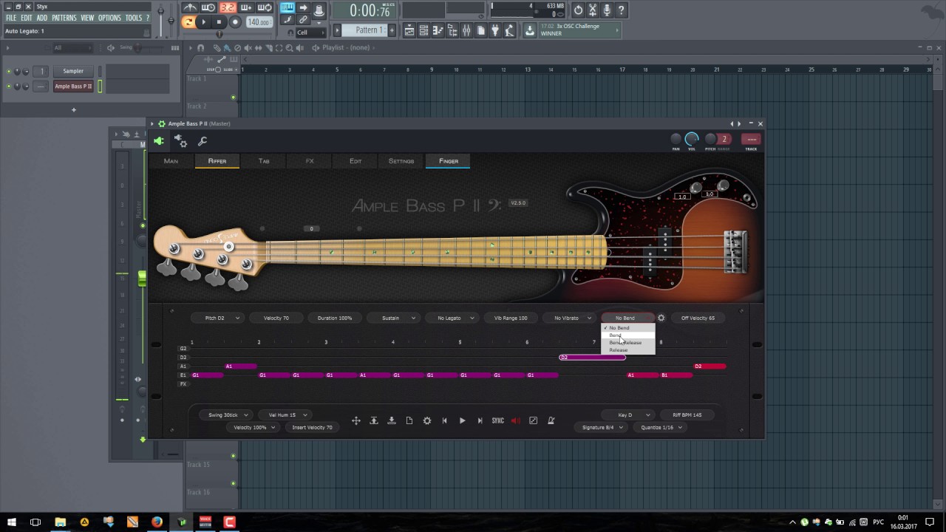Toggle the Sampler channel green mute LED
The width and height of the screenshot is (946, 532).
click(x=9, y=71)
